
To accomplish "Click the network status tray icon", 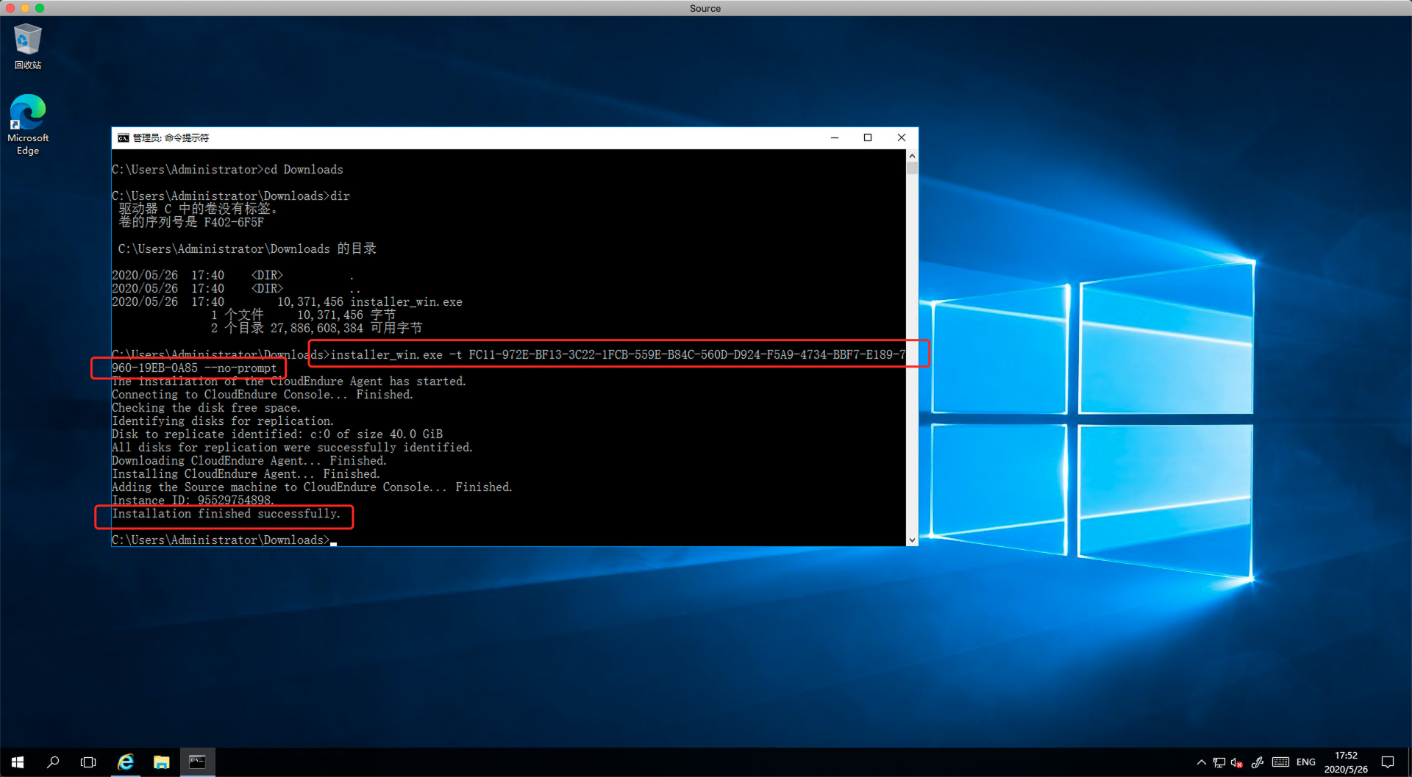I will pos(1219,762).
